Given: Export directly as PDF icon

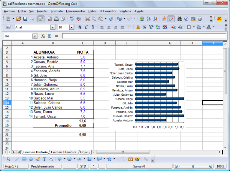Looking at the screenshot, I should click(50, 19).
